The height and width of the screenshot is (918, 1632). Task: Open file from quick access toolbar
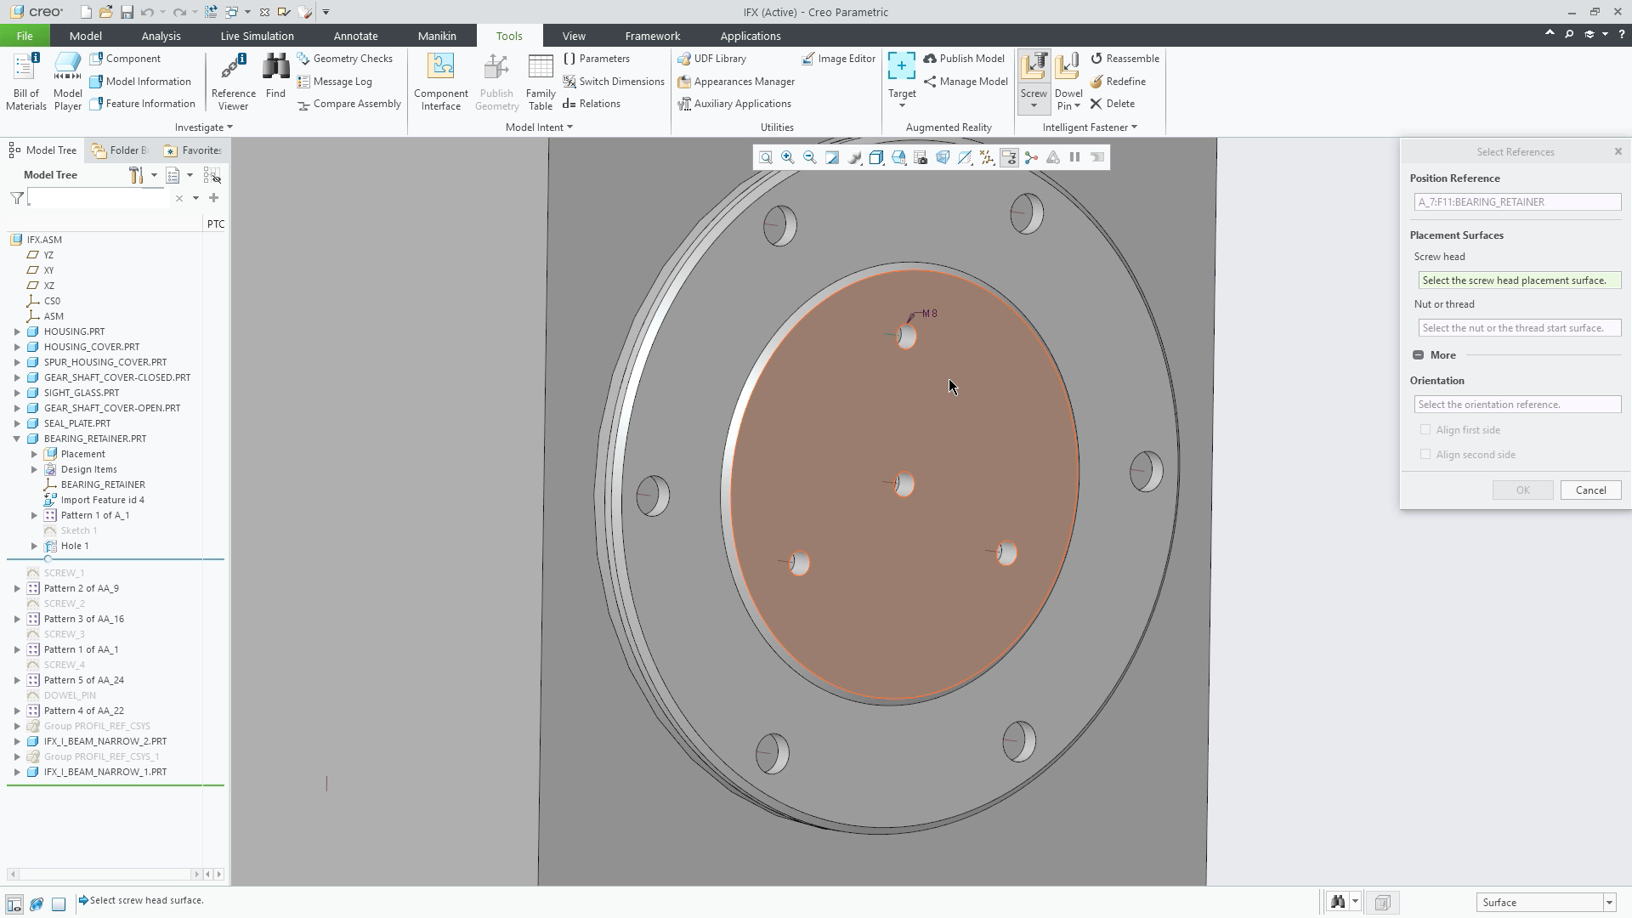click(x=105, y=12)
